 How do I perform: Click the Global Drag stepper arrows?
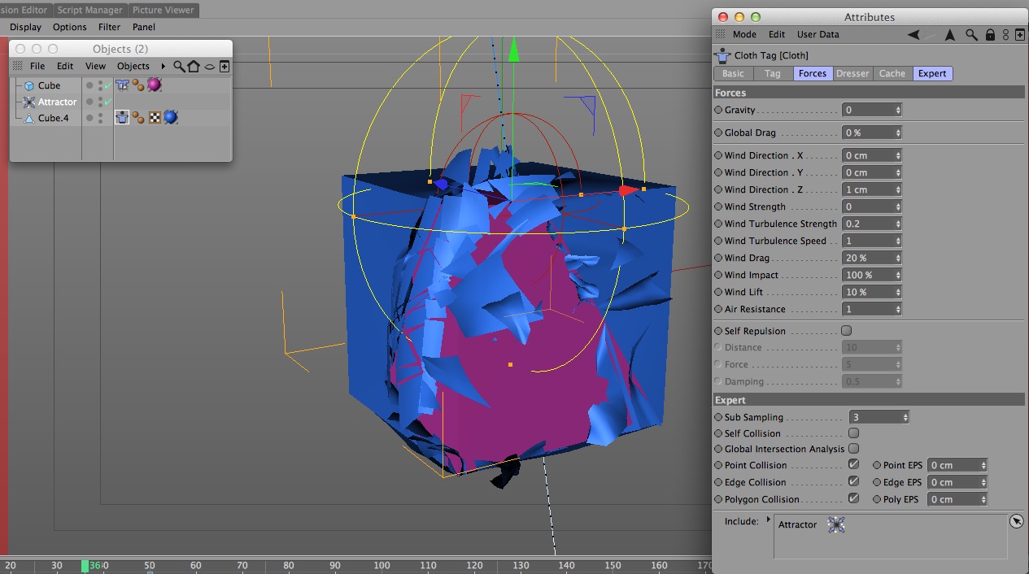pyautogui.click(x=898, y=133)
